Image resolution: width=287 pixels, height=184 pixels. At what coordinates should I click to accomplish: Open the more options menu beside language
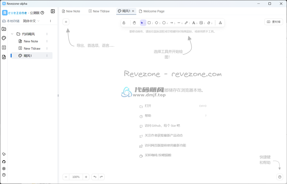coord(50,21)
